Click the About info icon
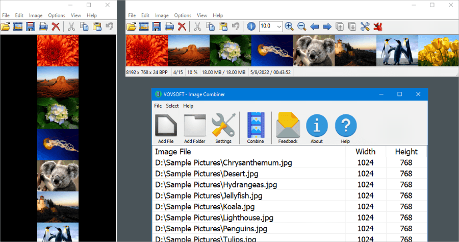This screenshot has width=459, height=242. tap(317, 128)
